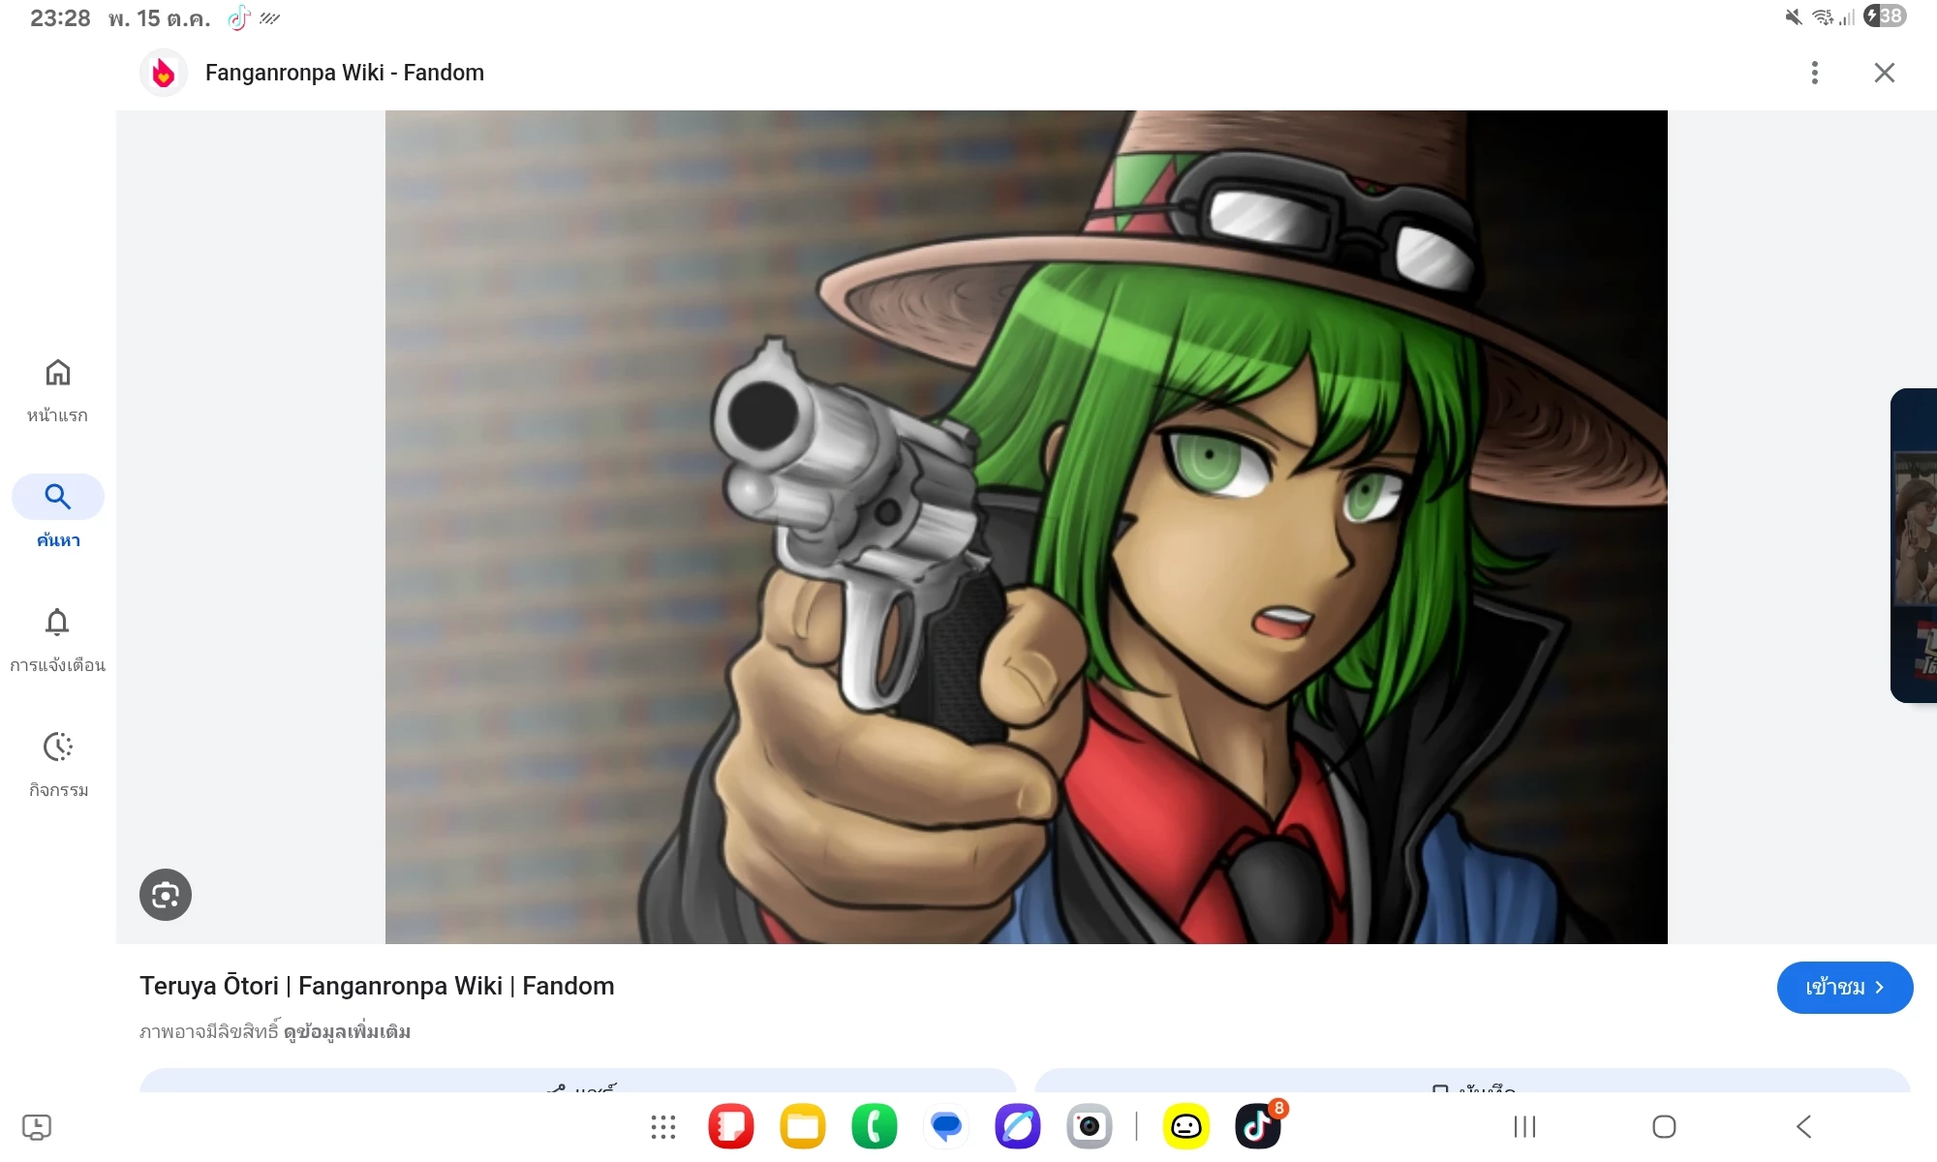Screen dimensions: 1937x1162
Task: Open the การแจ้งเตือน notifications bell
Action: [x=58, y=639]
